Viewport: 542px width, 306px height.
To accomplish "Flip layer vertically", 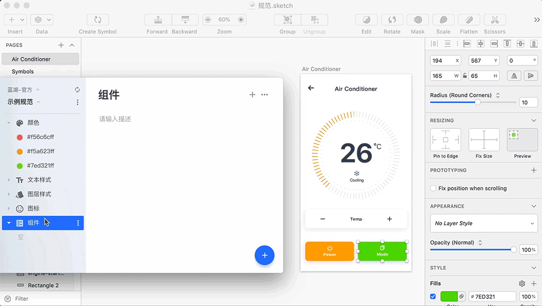I will 531,76.
